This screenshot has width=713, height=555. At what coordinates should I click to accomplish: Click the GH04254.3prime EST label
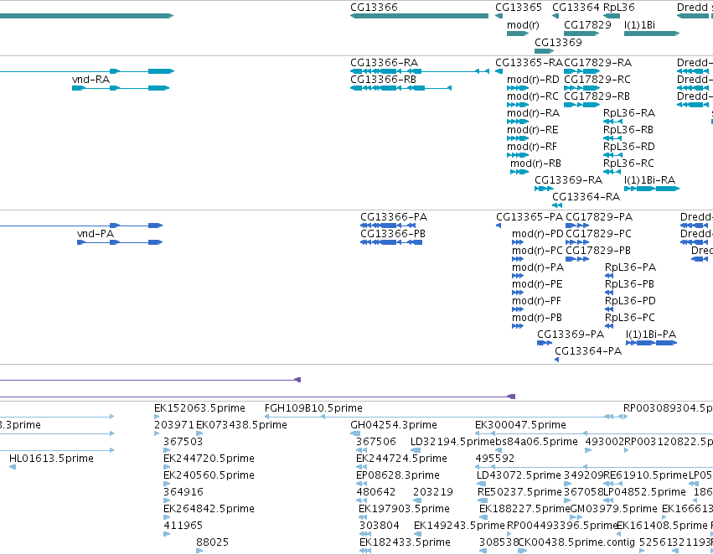[394, 425]
